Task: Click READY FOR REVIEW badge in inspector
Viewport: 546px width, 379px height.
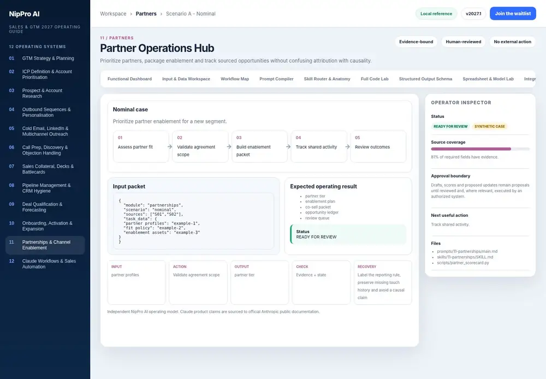Action: tap(450, 127)
